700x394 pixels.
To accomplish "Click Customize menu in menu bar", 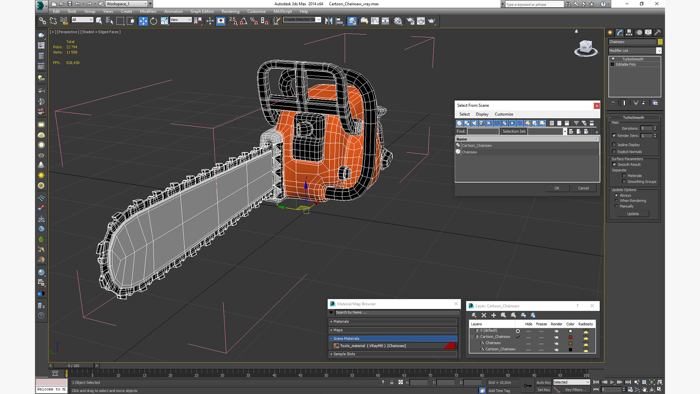I will pyautogui.click(x=256, y=11).
